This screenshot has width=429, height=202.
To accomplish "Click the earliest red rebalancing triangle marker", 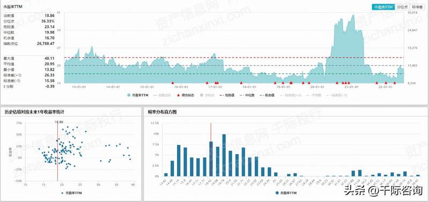I will click(x=173, y=83).
